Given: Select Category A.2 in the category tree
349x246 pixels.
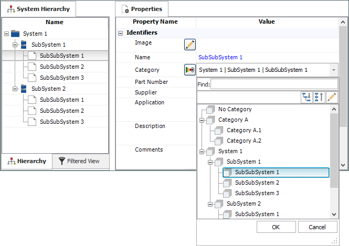Looking at the screenshot, I should tap(244, 141).
